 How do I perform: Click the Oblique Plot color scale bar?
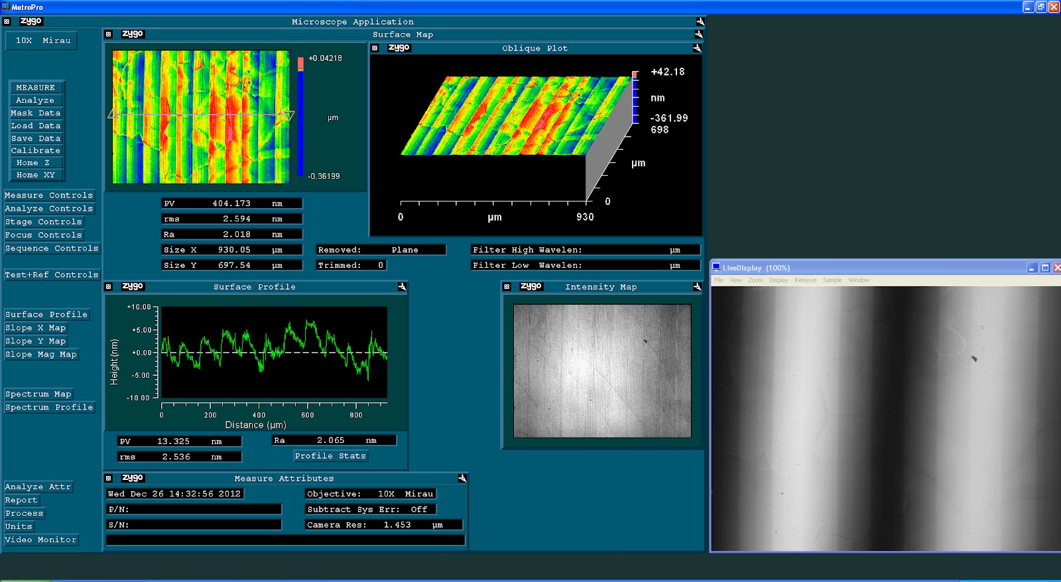[635, 97]
